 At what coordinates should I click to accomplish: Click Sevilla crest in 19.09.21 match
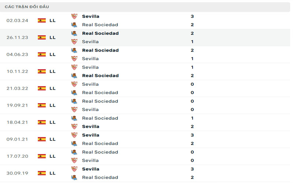pyautogui.click(x=74, y=109)
